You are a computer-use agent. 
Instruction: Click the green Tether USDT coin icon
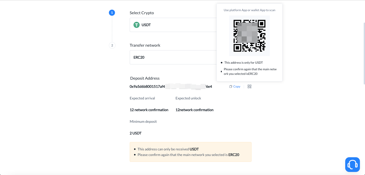[x=137, y=25]
